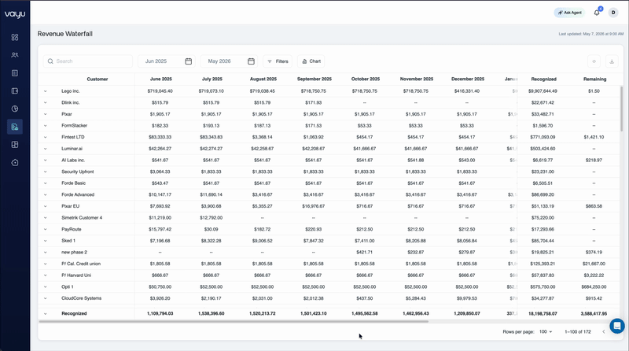Click the June 2025 column header
Viewport: 629px width, 351px height.
[x=161, y=79]
